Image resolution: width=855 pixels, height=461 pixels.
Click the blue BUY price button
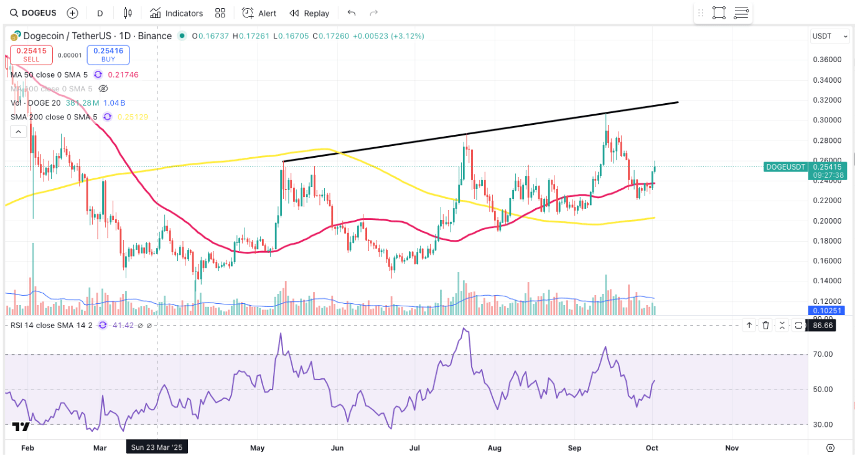(108, 55)
